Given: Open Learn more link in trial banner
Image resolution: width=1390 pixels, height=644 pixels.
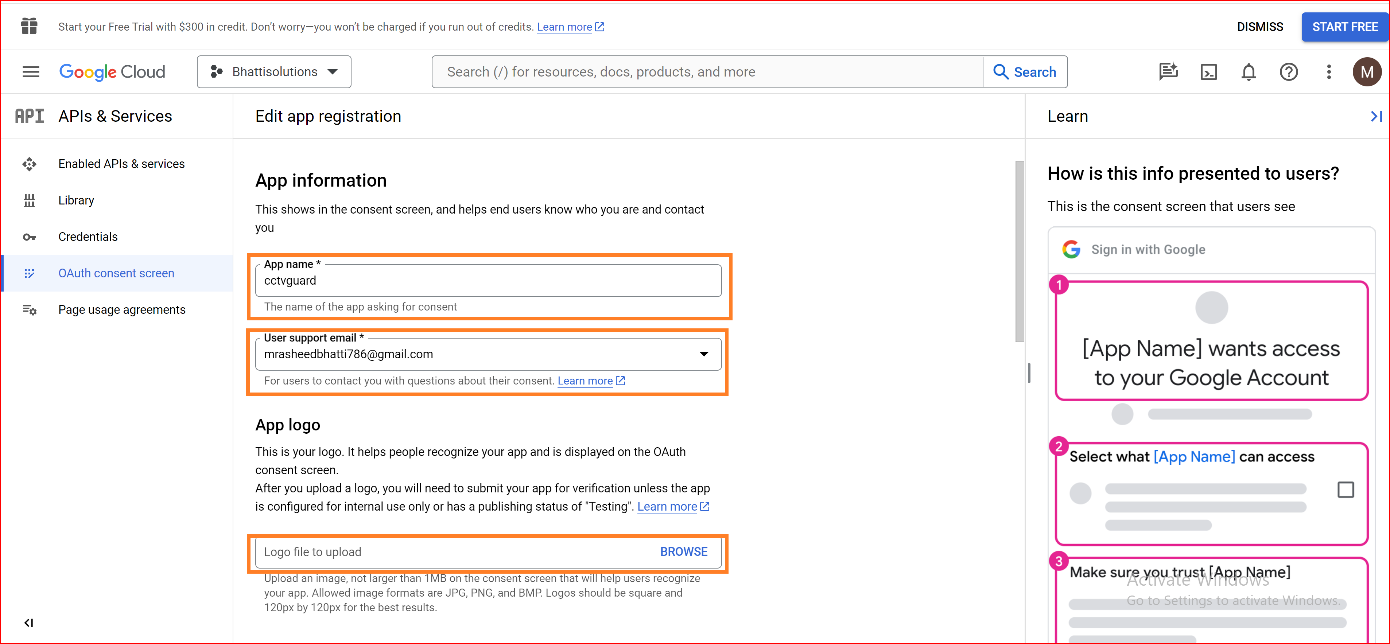Looking at the screenshot, I should [570, 27].
